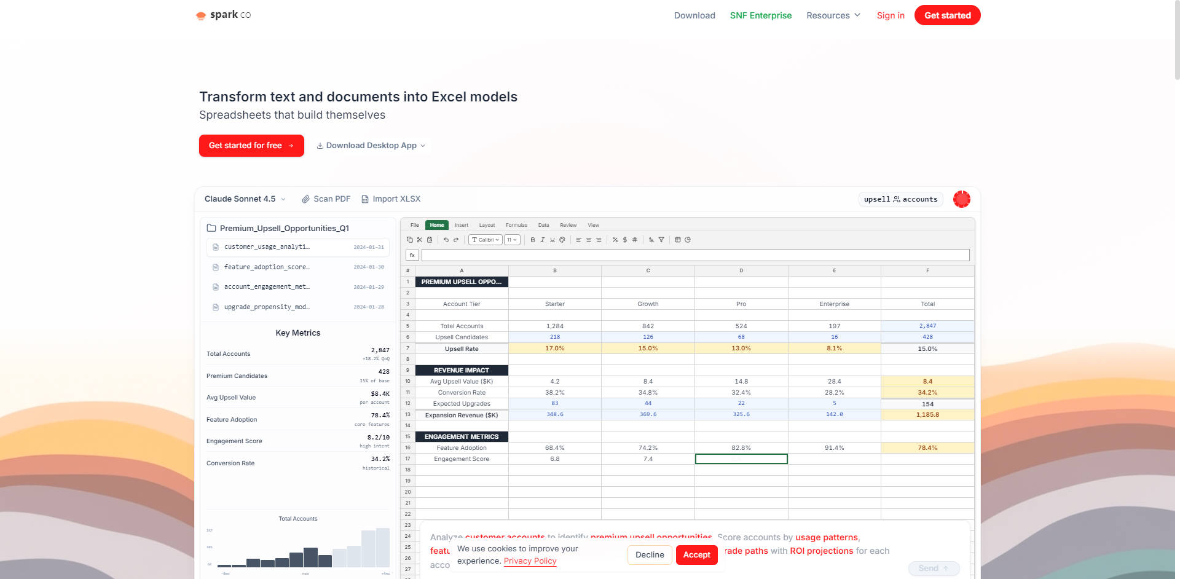Expand the font size 11 dropdown
1180x579 pixels.
512,240
